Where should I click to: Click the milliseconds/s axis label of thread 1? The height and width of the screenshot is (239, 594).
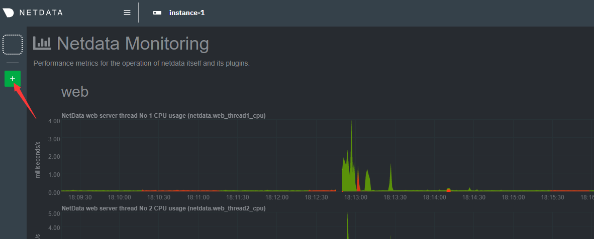pyautogui.click(x=38, y=159)
